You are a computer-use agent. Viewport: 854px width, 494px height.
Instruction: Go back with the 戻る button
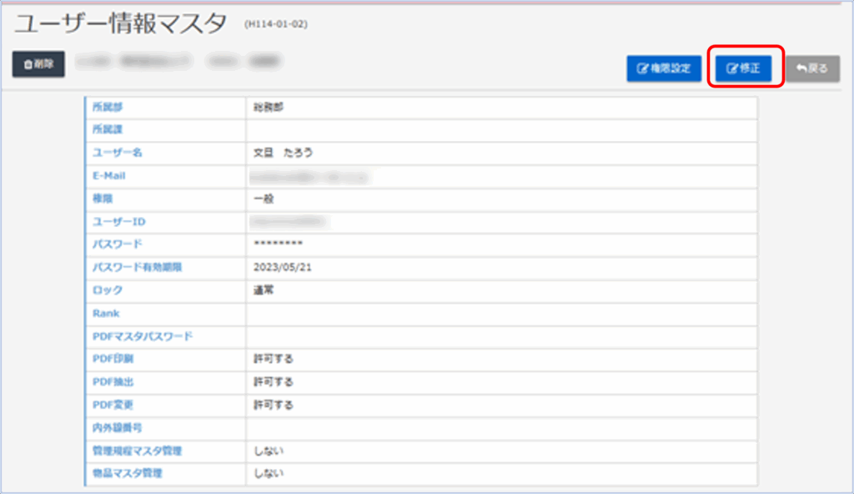tap(811, 68)
